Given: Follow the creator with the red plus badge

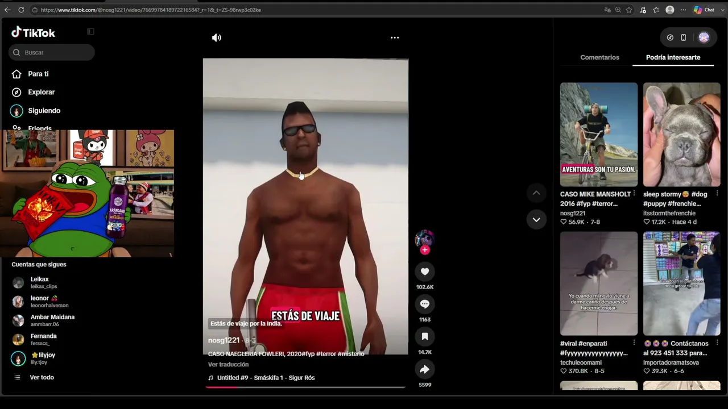Looking at the screenshot, I should click(425, 250).
